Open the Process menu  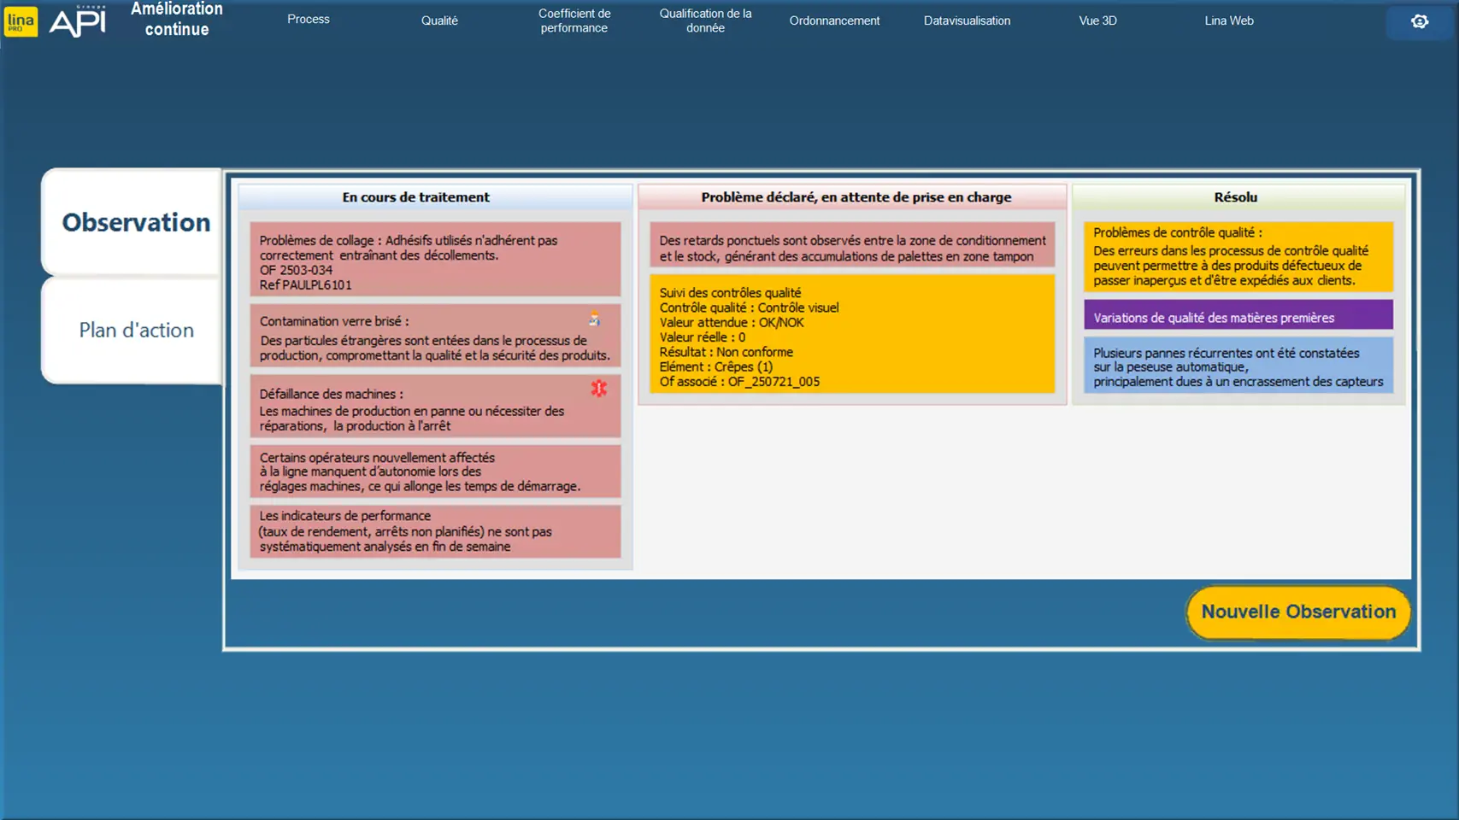tap(308, 20)
